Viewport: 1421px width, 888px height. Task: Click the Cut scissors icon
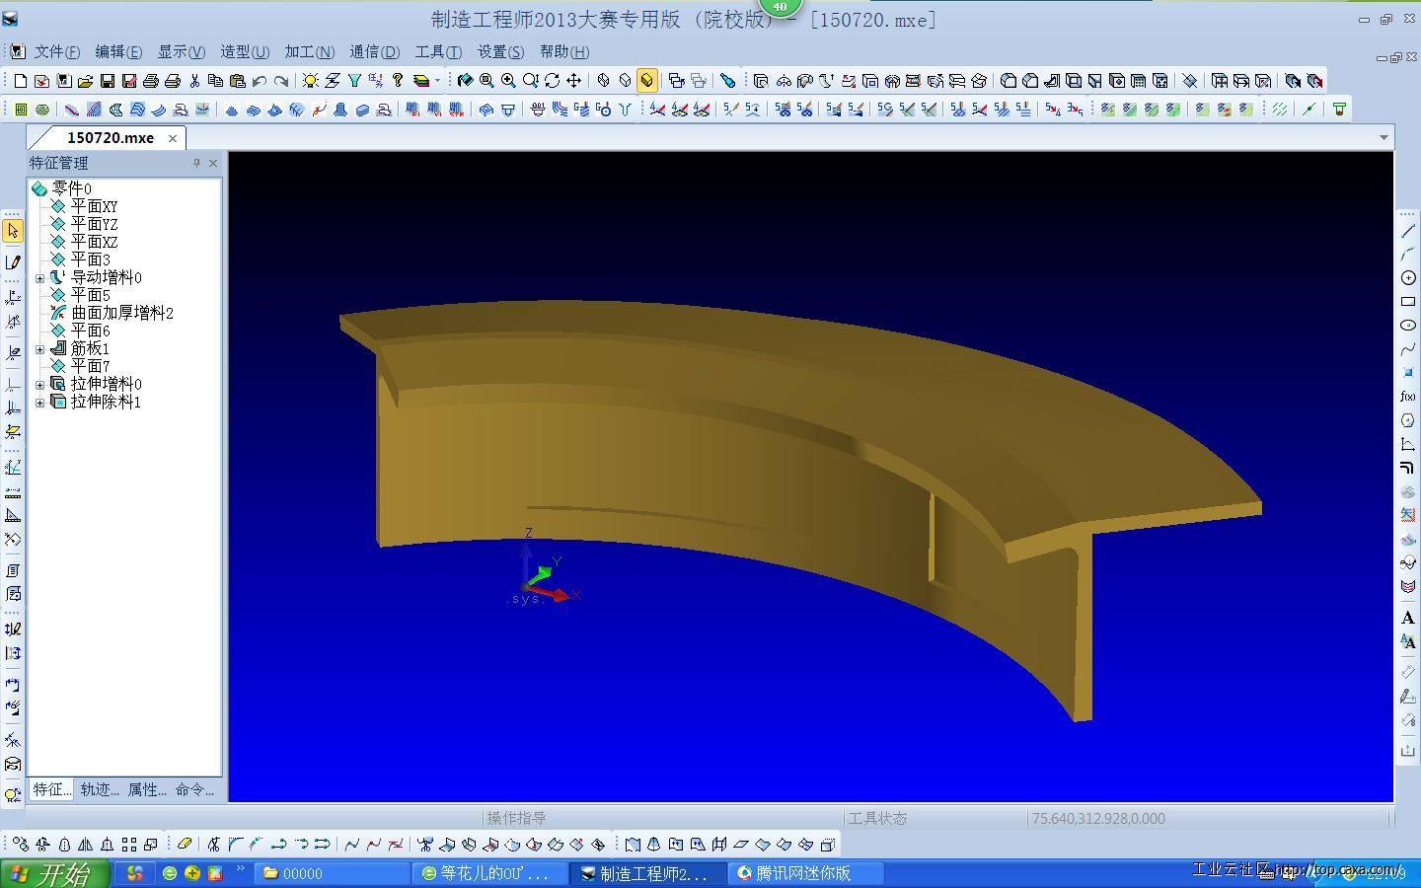[194, 81]
